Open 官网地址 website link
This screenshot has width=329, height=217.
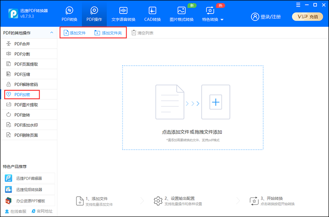click(x=42, y=211)
